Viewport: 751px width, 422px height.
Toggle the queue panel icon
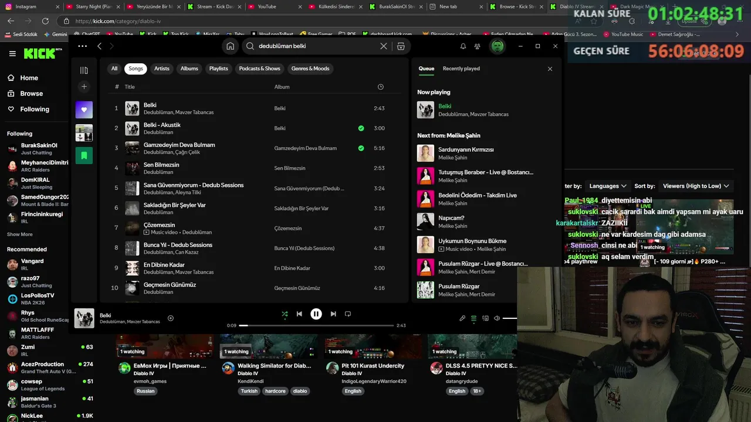[473, 318]
